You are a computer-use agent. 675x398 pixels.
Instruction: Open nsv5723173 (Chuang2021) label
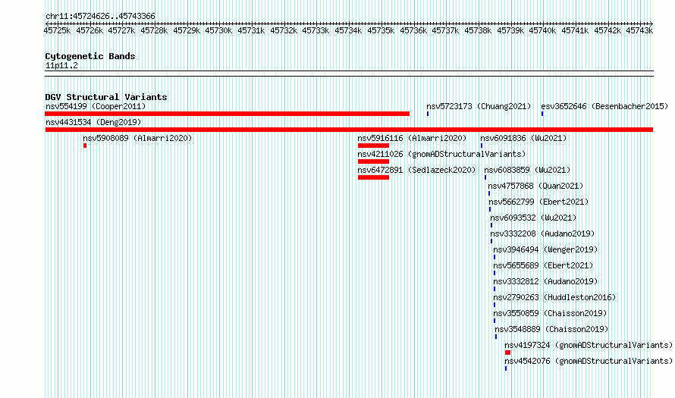click(479, 106)
